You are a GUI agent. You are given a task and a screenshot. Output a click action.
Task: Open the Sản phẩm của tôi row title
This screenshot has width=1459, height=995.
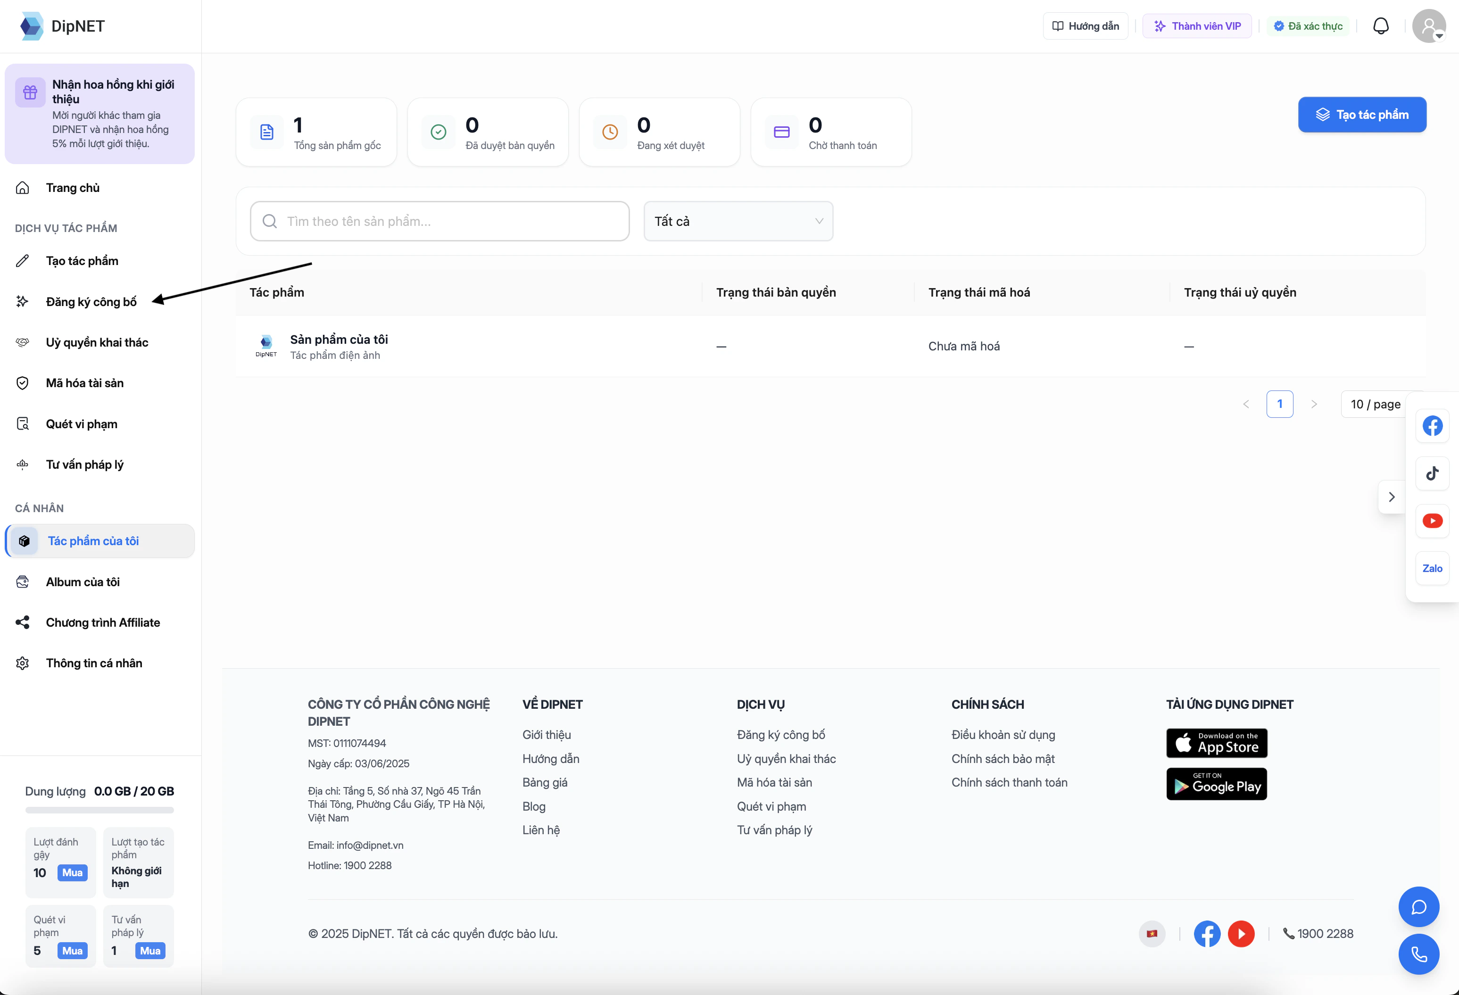[339, 340]
